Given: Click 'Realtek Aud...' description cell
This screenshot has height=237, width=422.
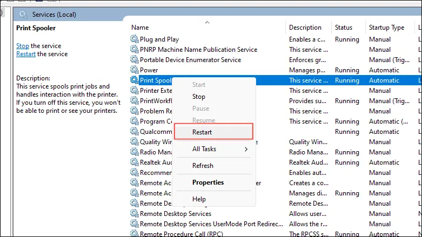Looking at the screenshot, I should coord(309,162).
